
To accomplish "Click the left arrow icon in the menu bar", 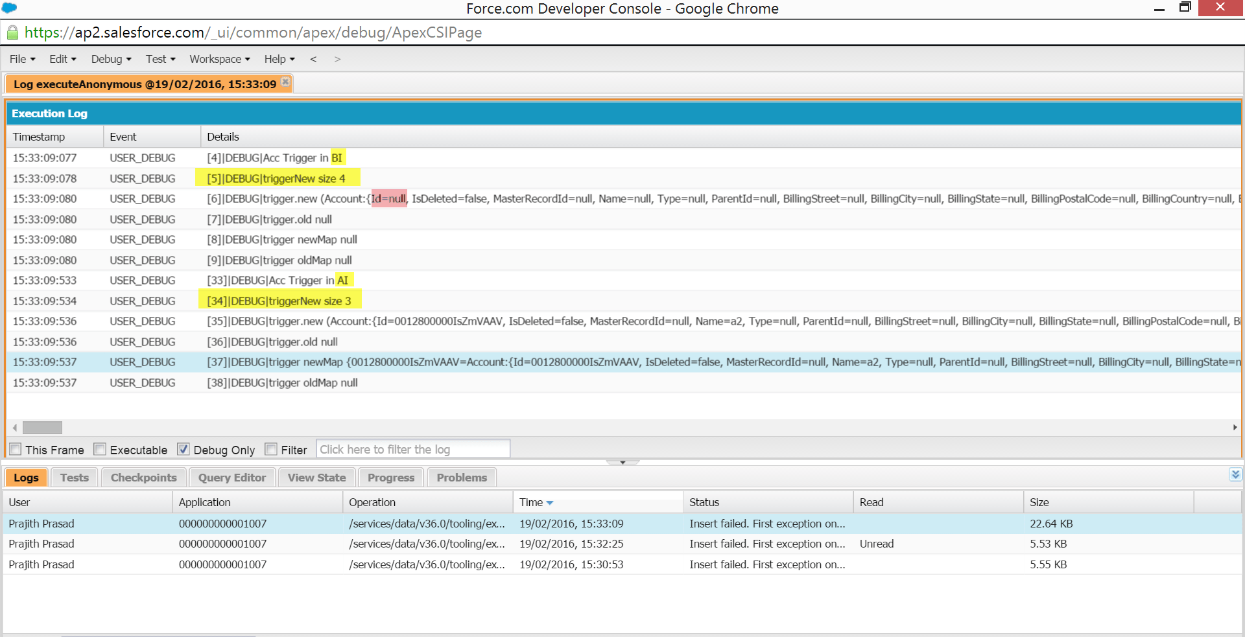I will click(x=313, y=59).
